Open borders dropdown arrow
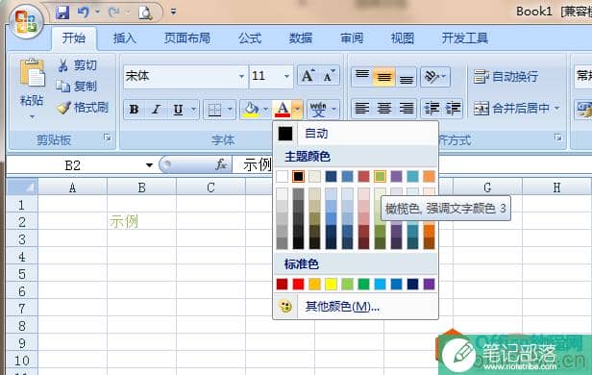 coord(230,110)
